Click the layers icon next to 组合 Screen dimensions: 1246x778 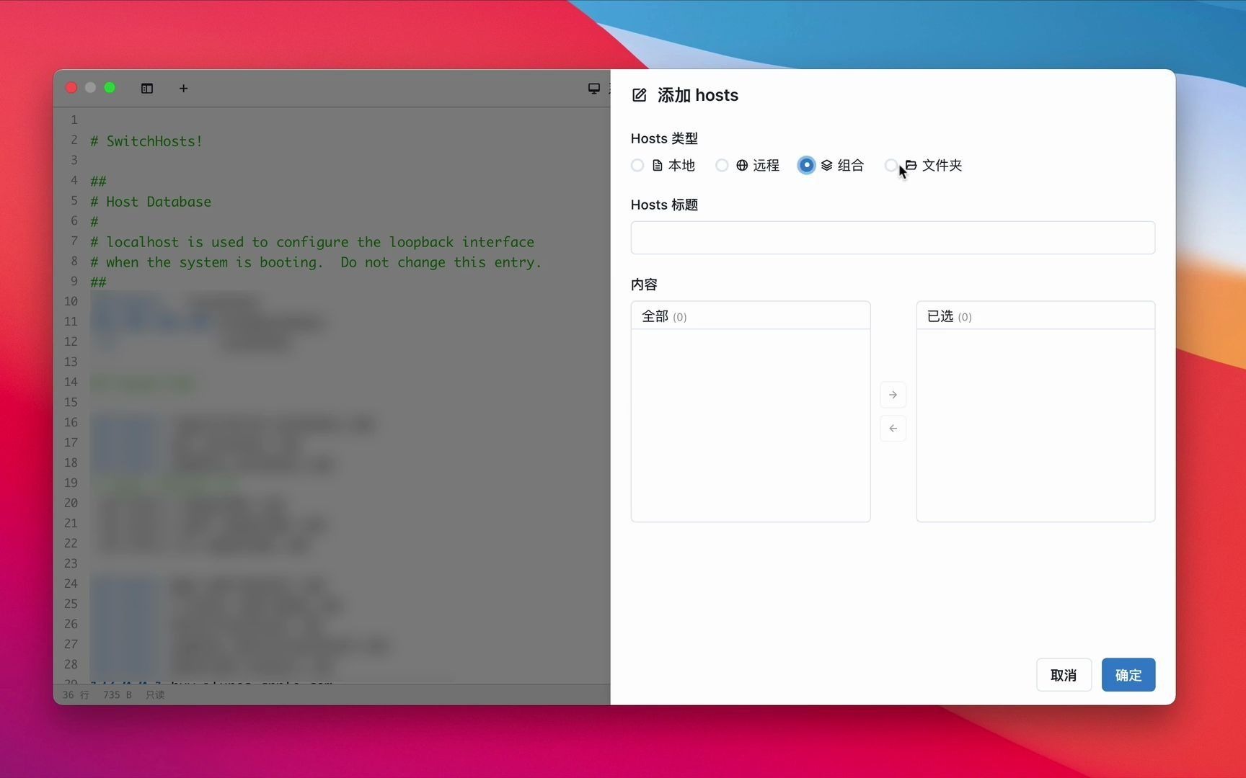(x=827, y=166)
